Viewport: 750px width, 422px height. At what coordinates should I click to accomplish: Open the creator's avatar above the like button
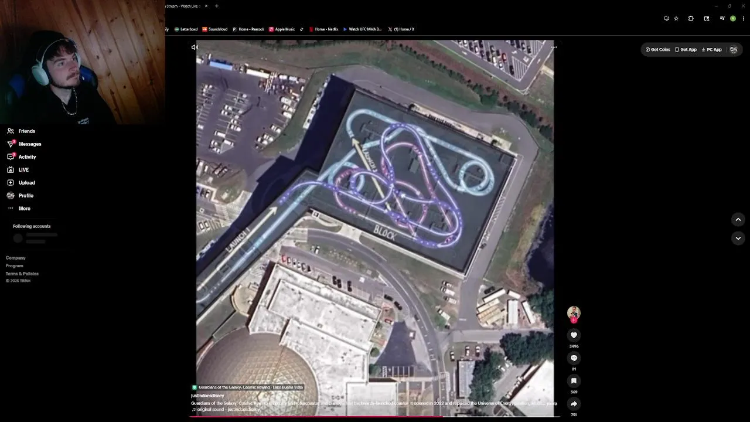[x=574, y=313]
